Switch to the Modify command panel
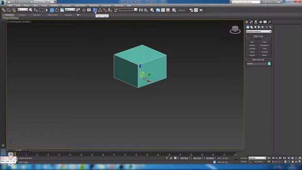This screenshot has width=302, height=170. (x=251, y=22)
